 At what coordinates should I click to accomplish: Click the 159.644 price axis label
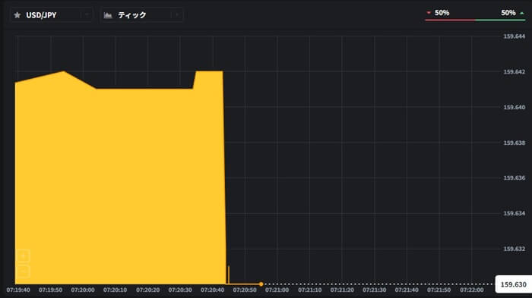514,36
